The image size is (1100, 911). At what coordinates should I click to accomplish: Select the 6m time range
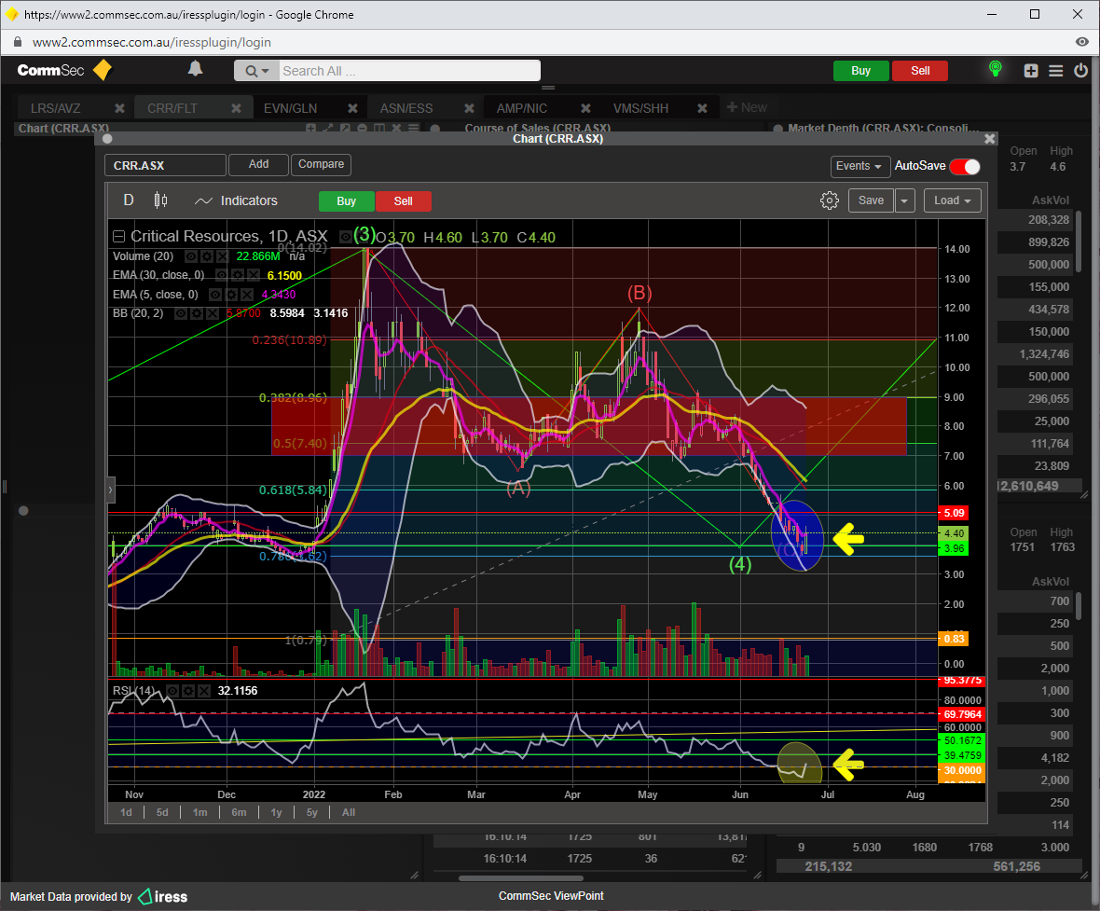(x=239, y=812)
